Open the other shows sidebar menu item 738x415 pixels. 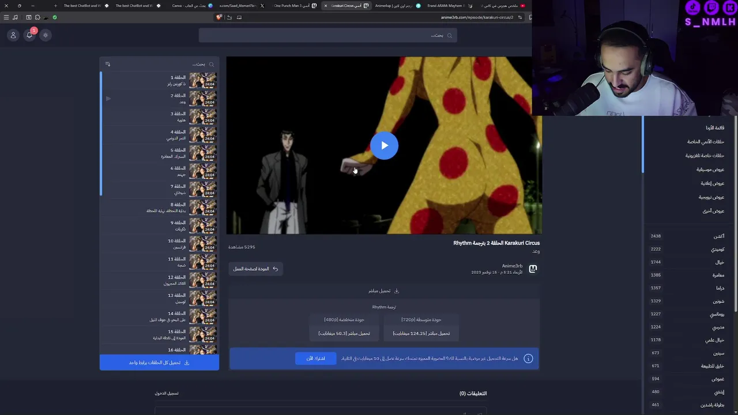point(713,211)
